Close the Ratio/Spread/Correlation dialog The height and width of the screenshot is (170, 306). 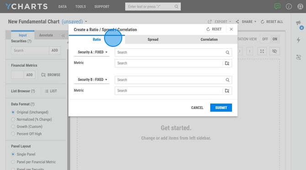tap(231, 29)
